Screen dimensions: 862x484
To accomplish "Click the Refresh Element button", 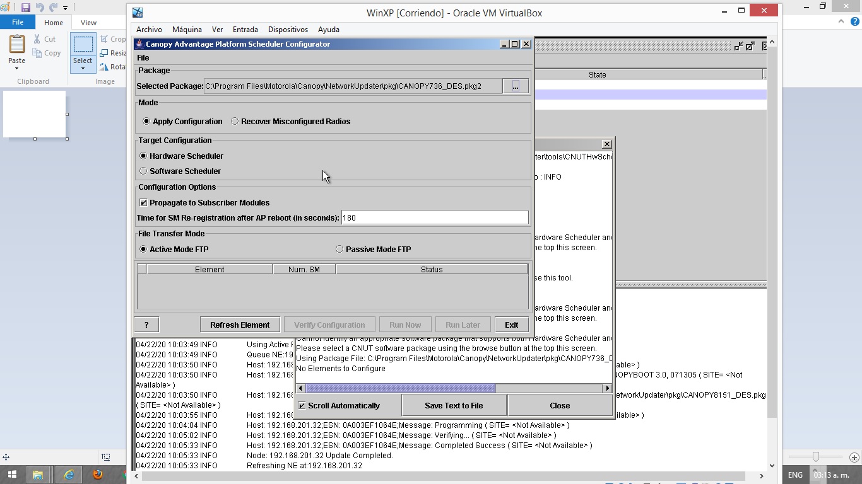I will click(240, 325).
